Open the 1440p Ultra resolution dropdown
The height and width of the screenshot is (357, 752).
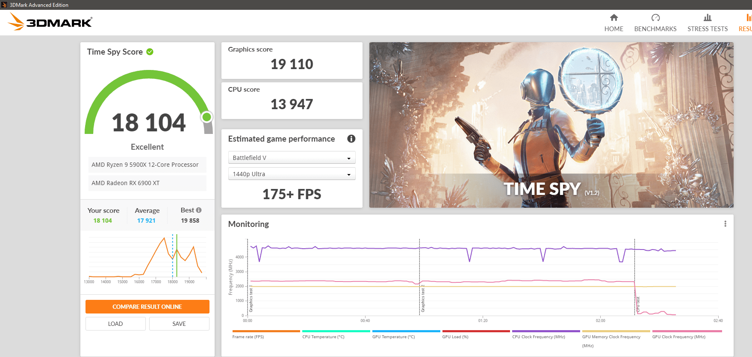(x=292, y=174)
